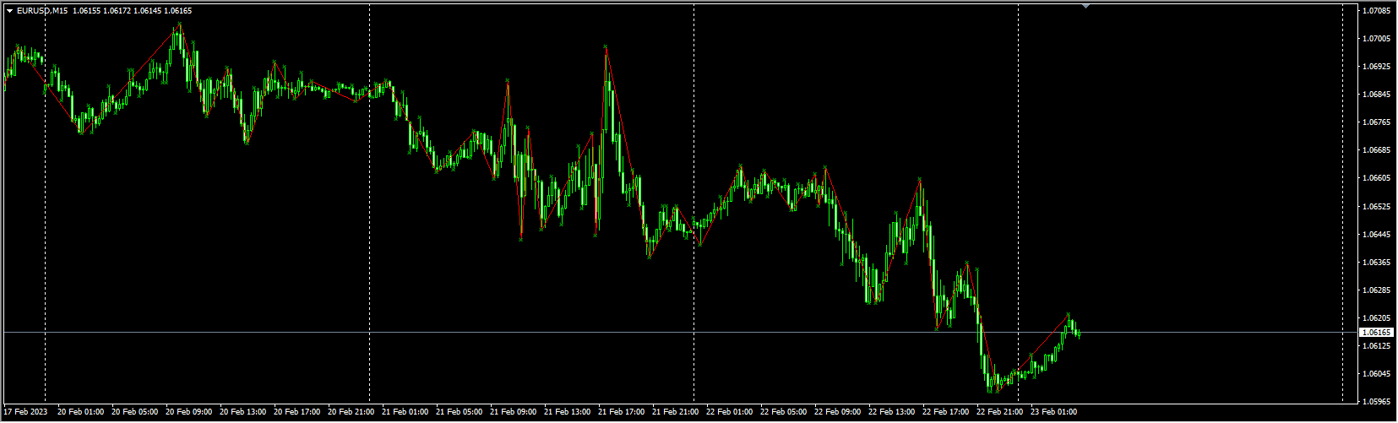Viewport: 1398px width, 423px height.
Task: Click the 1.06525 price scale label
Action: [x=1377, y=206]
